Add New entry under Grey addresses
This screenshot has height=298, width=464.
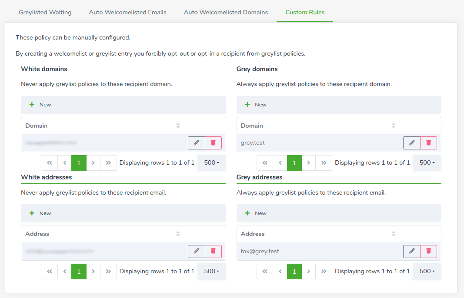(x=256, y=213)
